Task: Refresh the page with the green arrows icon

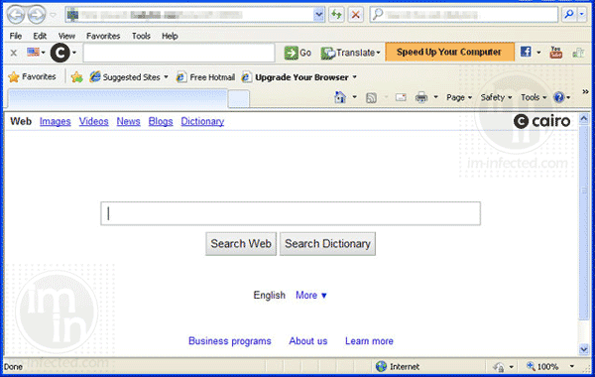Action: (336, 15)
